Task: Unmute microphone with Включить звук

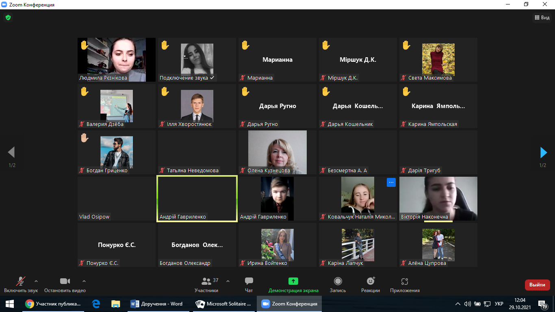Action: click(21, 281)
